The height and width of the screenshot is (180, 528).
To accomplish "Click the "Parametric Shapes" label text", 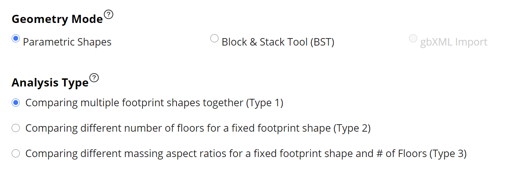I will coord(67,42).
